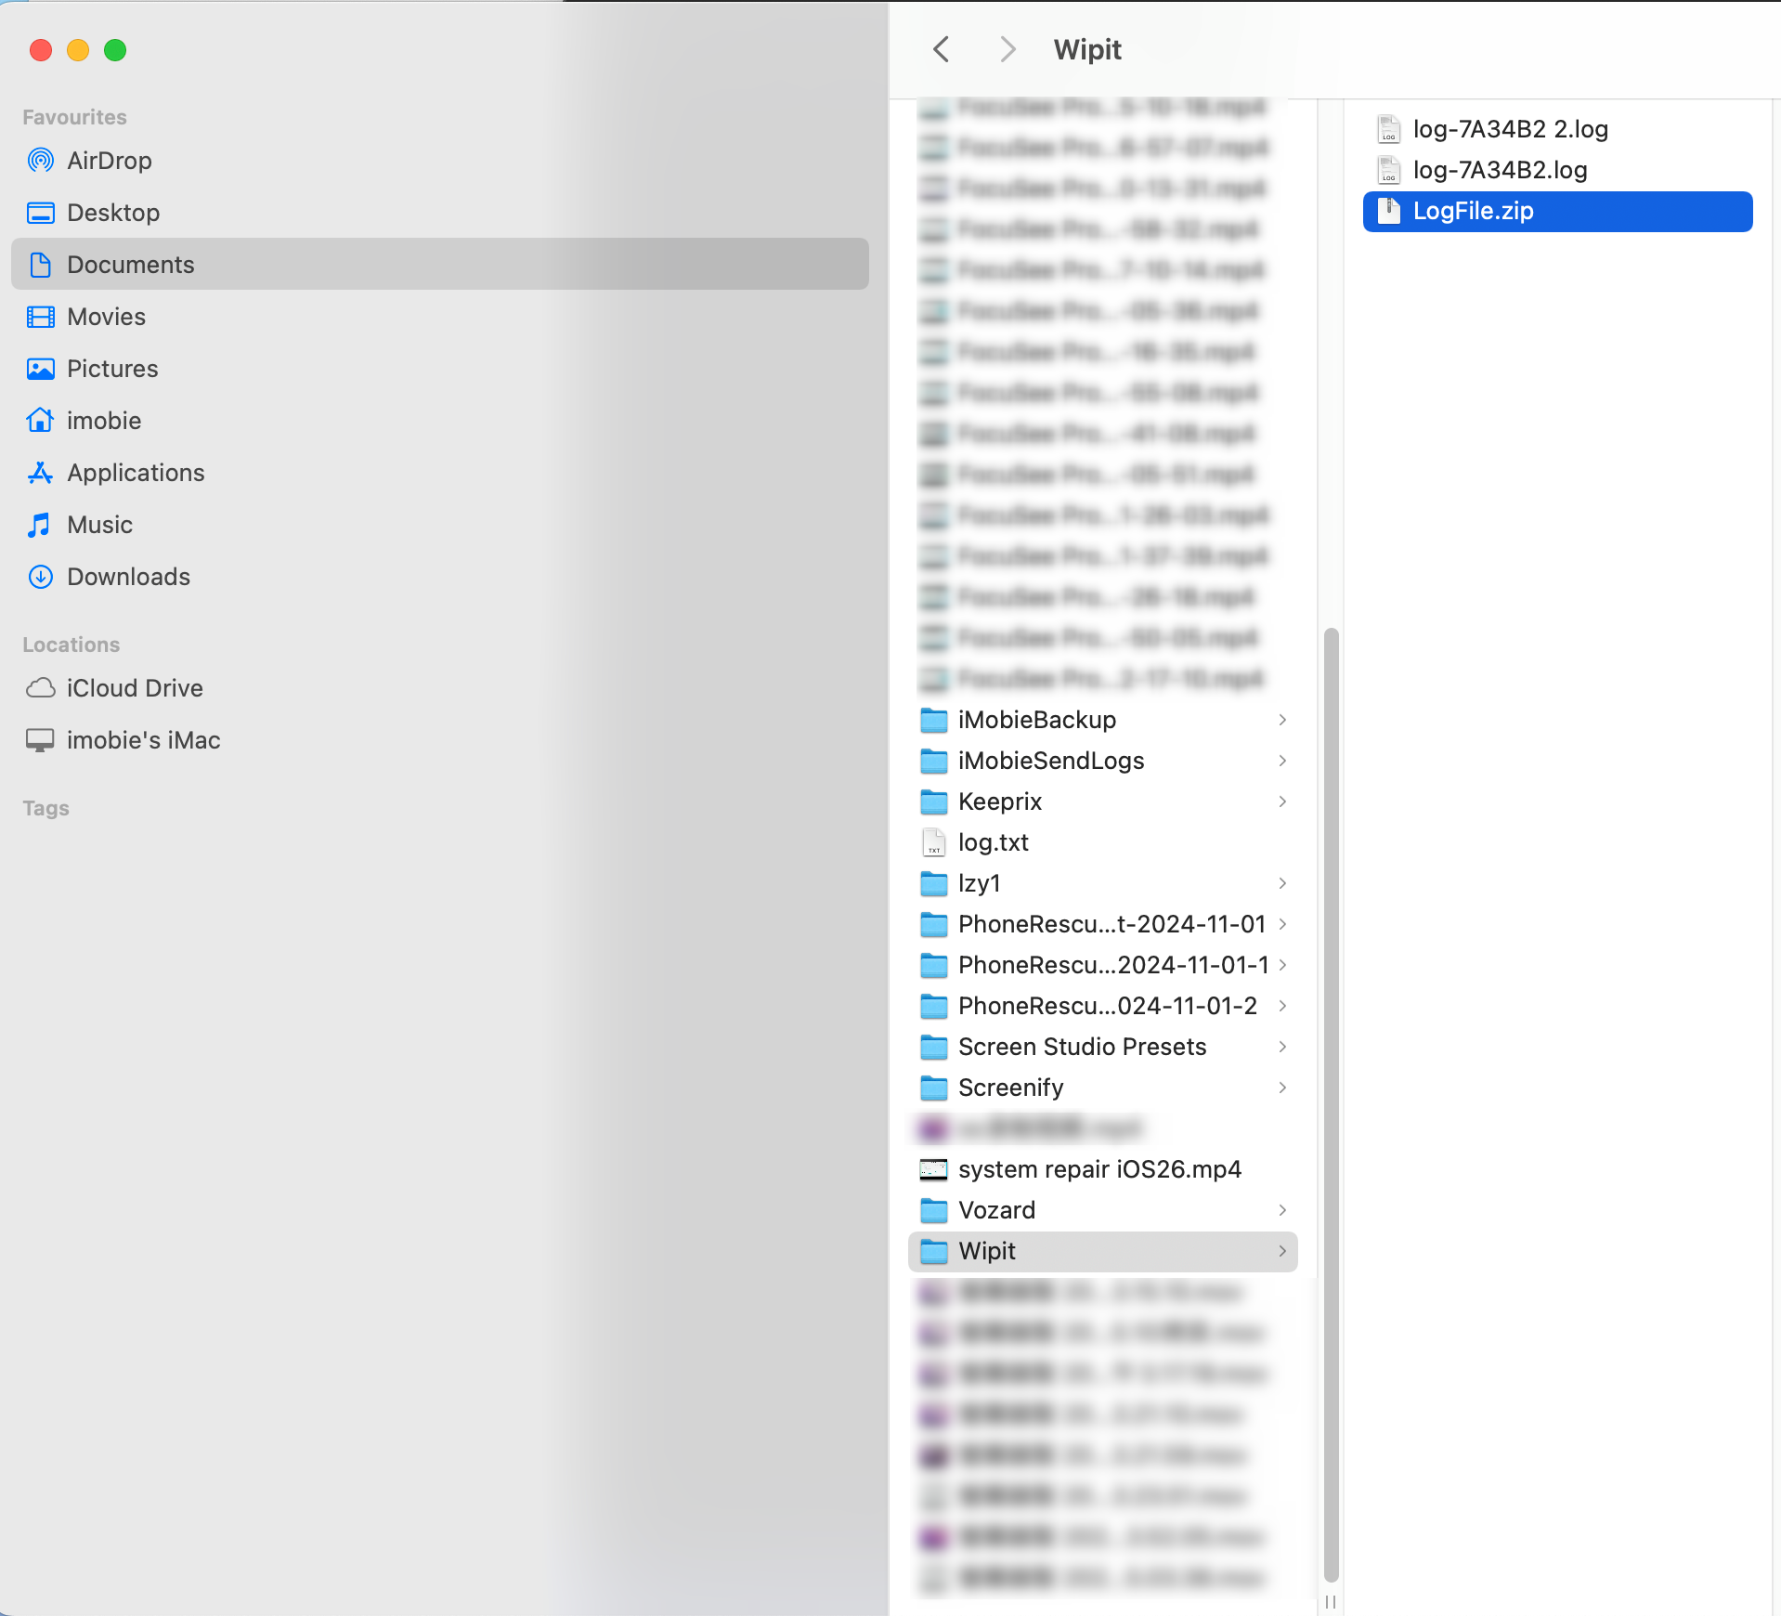
Task: Open the Music folder icon
Action: 99,524
